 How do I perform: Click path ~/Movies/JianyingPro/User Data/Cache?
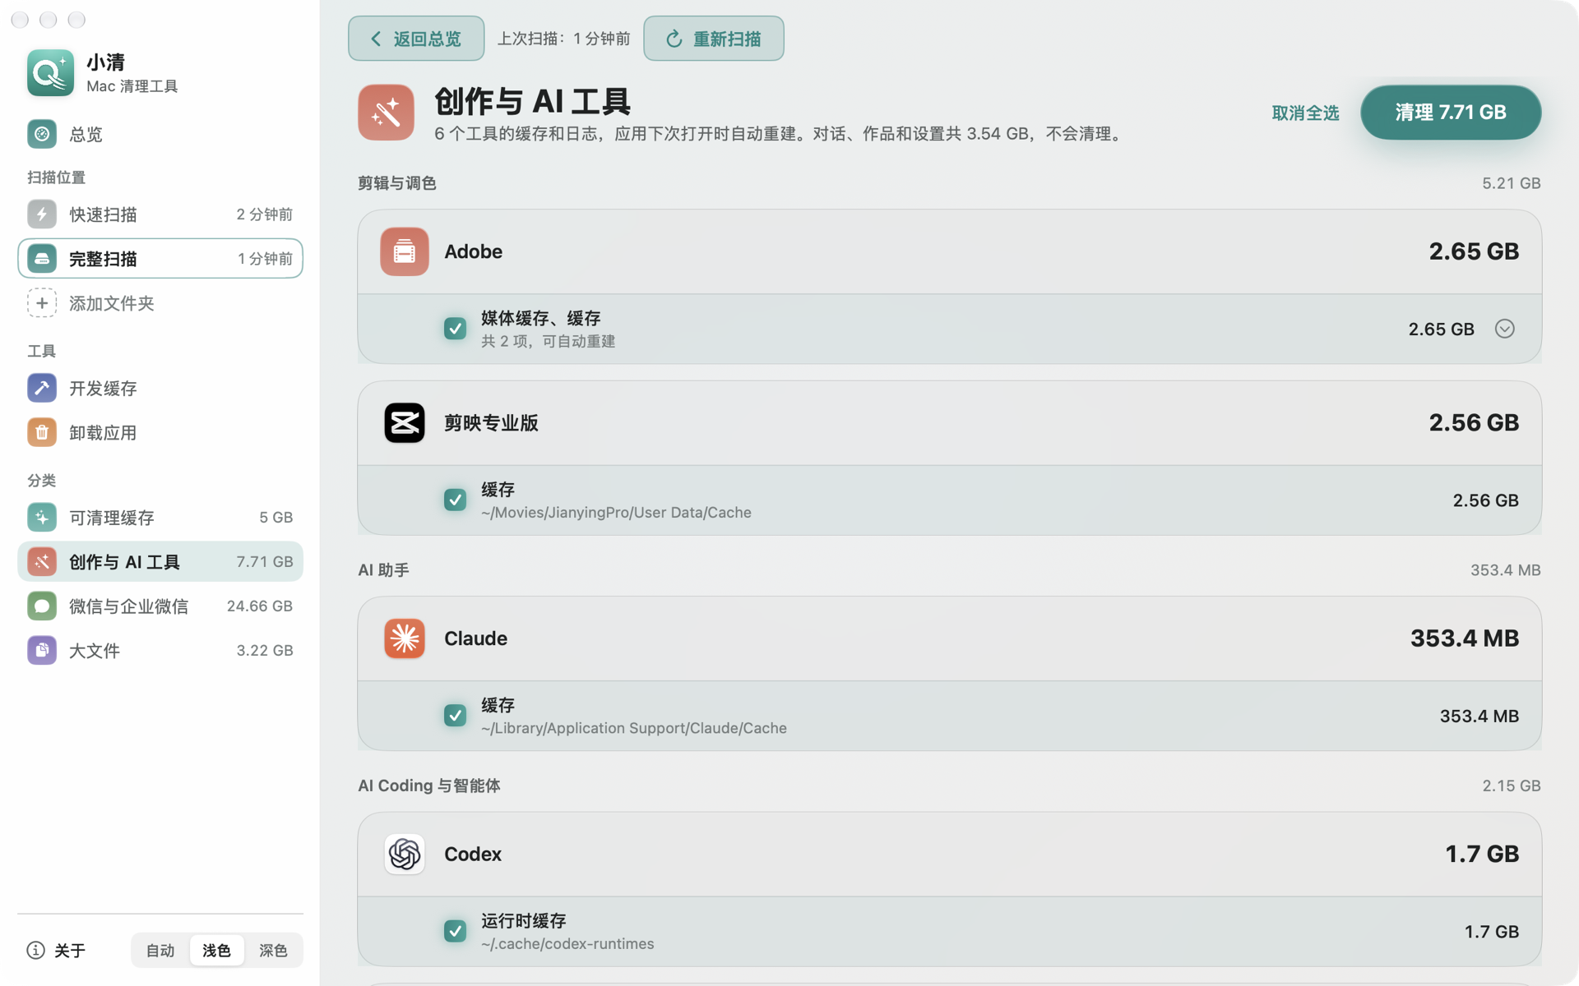(616, 513)
